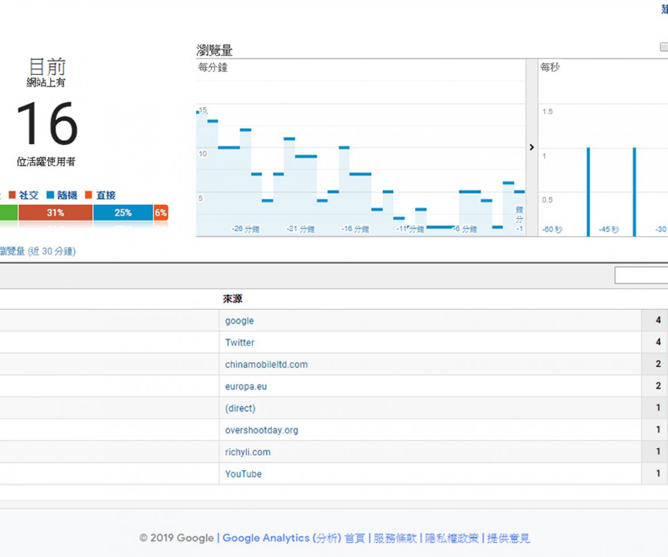Click the 提供意見 feedback link
This screenshot has width=668, height=557.
coord(508,538)
